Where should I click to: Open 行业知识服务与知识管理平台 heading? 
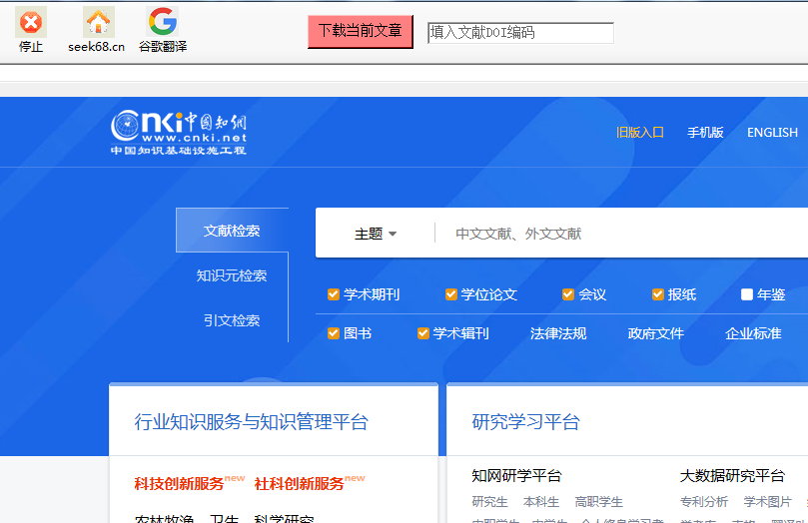pos(252,422)
